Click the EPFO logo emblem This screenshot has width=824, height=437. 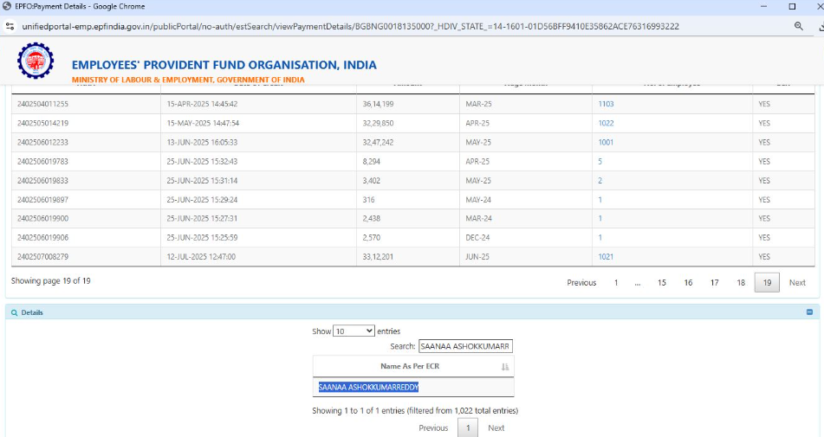click(36, 63)
